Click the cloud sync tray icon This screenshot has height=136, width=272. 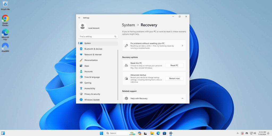pos(247,133)
